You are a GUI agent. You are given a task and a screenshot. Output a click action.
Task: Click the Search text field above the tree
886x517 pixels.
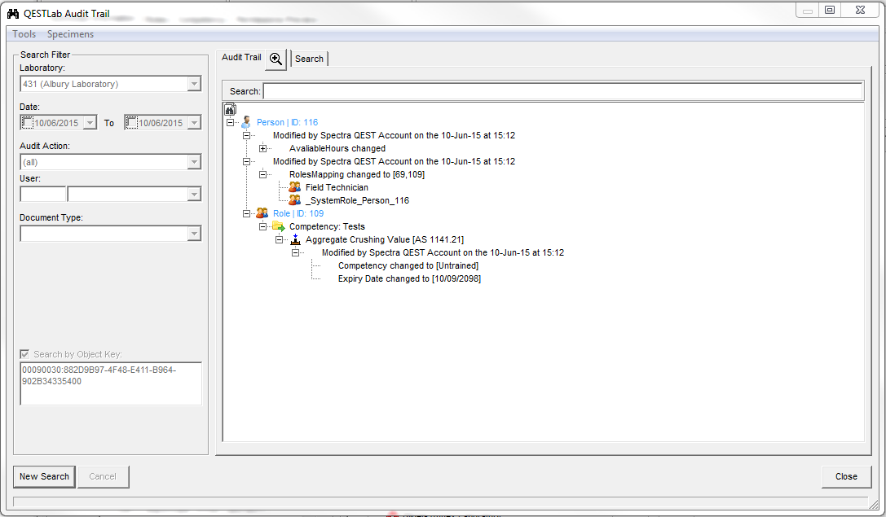click(x=562, y=91)
